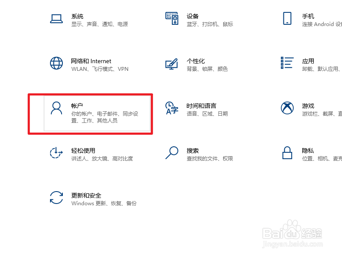Click the keyboard and speaker 设备 icon

pyautogui.click(x=172, y=18)
